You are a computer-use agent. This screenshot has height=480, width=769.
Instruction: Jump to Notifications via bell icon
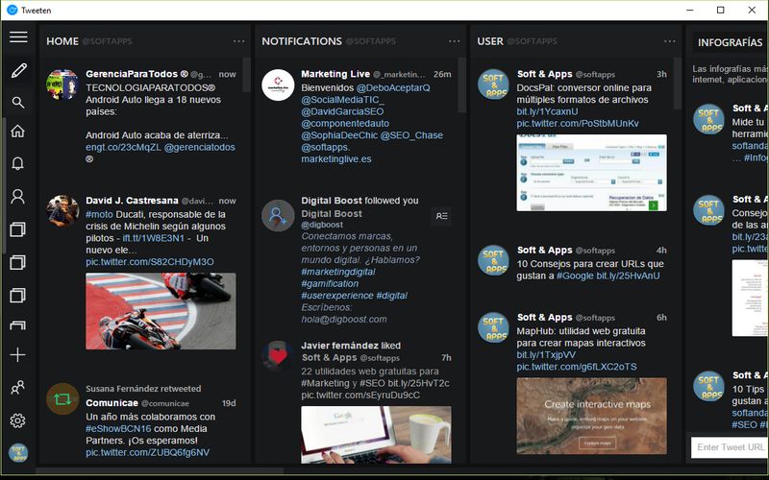(x=17, y=163)
